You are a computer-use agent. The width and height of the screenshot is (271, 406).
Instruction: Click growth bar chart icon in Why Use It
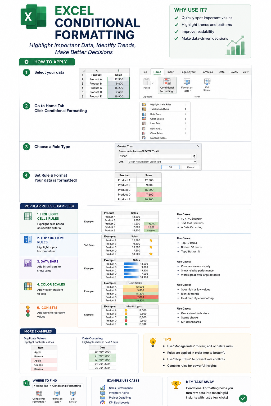click(235, 45)
